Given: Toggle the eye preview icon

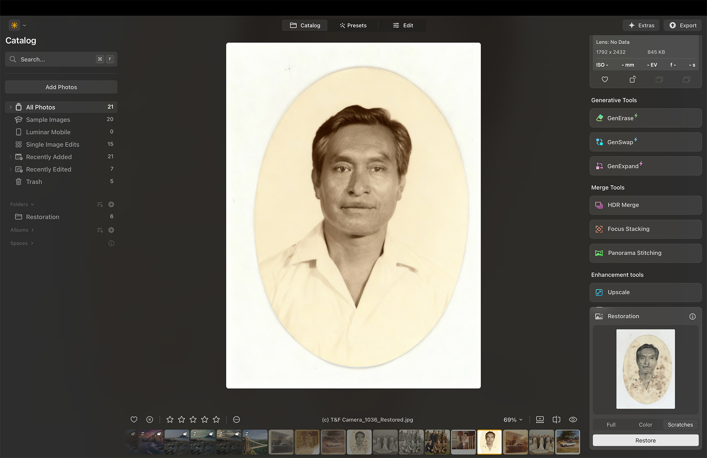Looking at the screenshot, I should point(573,419).
